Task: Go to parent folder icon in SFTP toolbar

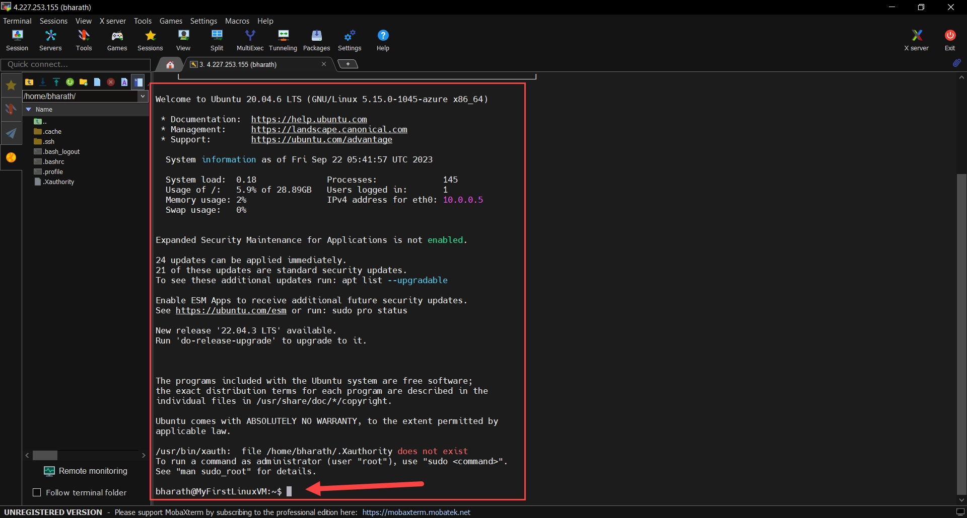Action: (x=29, y=82)
